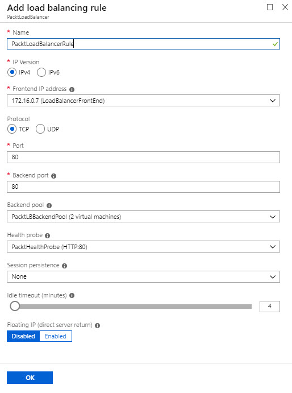Image resolution: width=292 pixels, height=393 pixels.
Task: Select TCP protocol radio button
Action: [x=12, y=129]
